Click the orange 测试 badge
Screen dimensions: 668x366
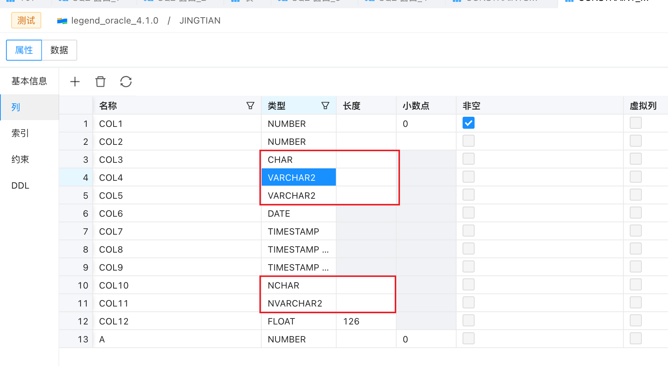26,20
